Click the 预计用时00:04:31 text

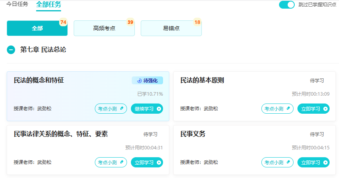tap(144, 147)
